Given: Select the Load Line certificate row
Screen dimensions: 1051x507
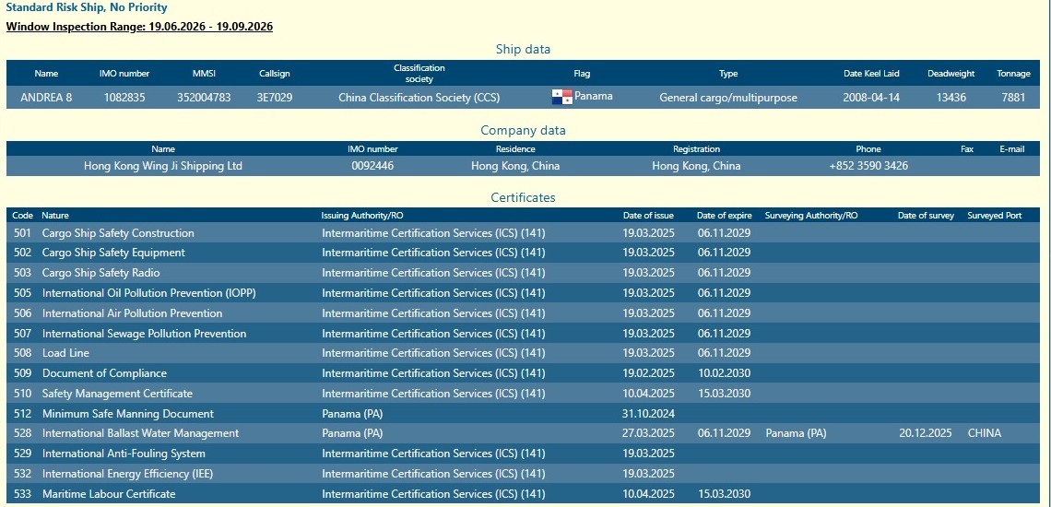Looking at the screenshot, I should (65, 353).
